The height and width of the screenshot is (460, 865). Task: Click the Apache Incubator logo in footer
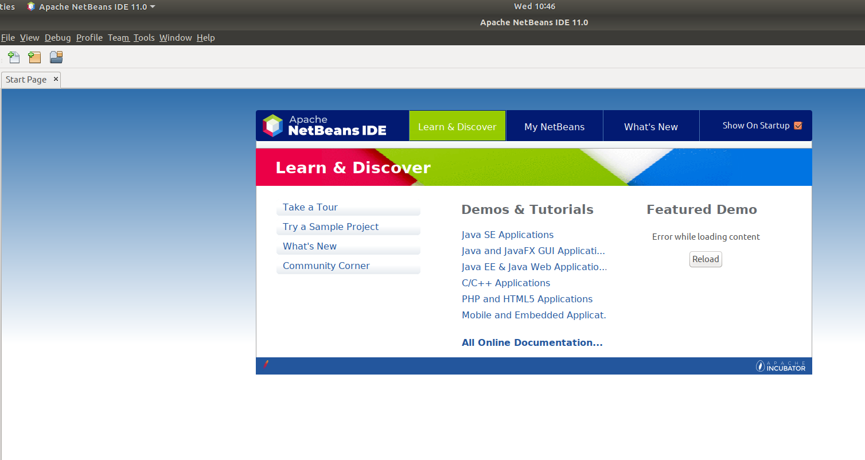(781, 366)
